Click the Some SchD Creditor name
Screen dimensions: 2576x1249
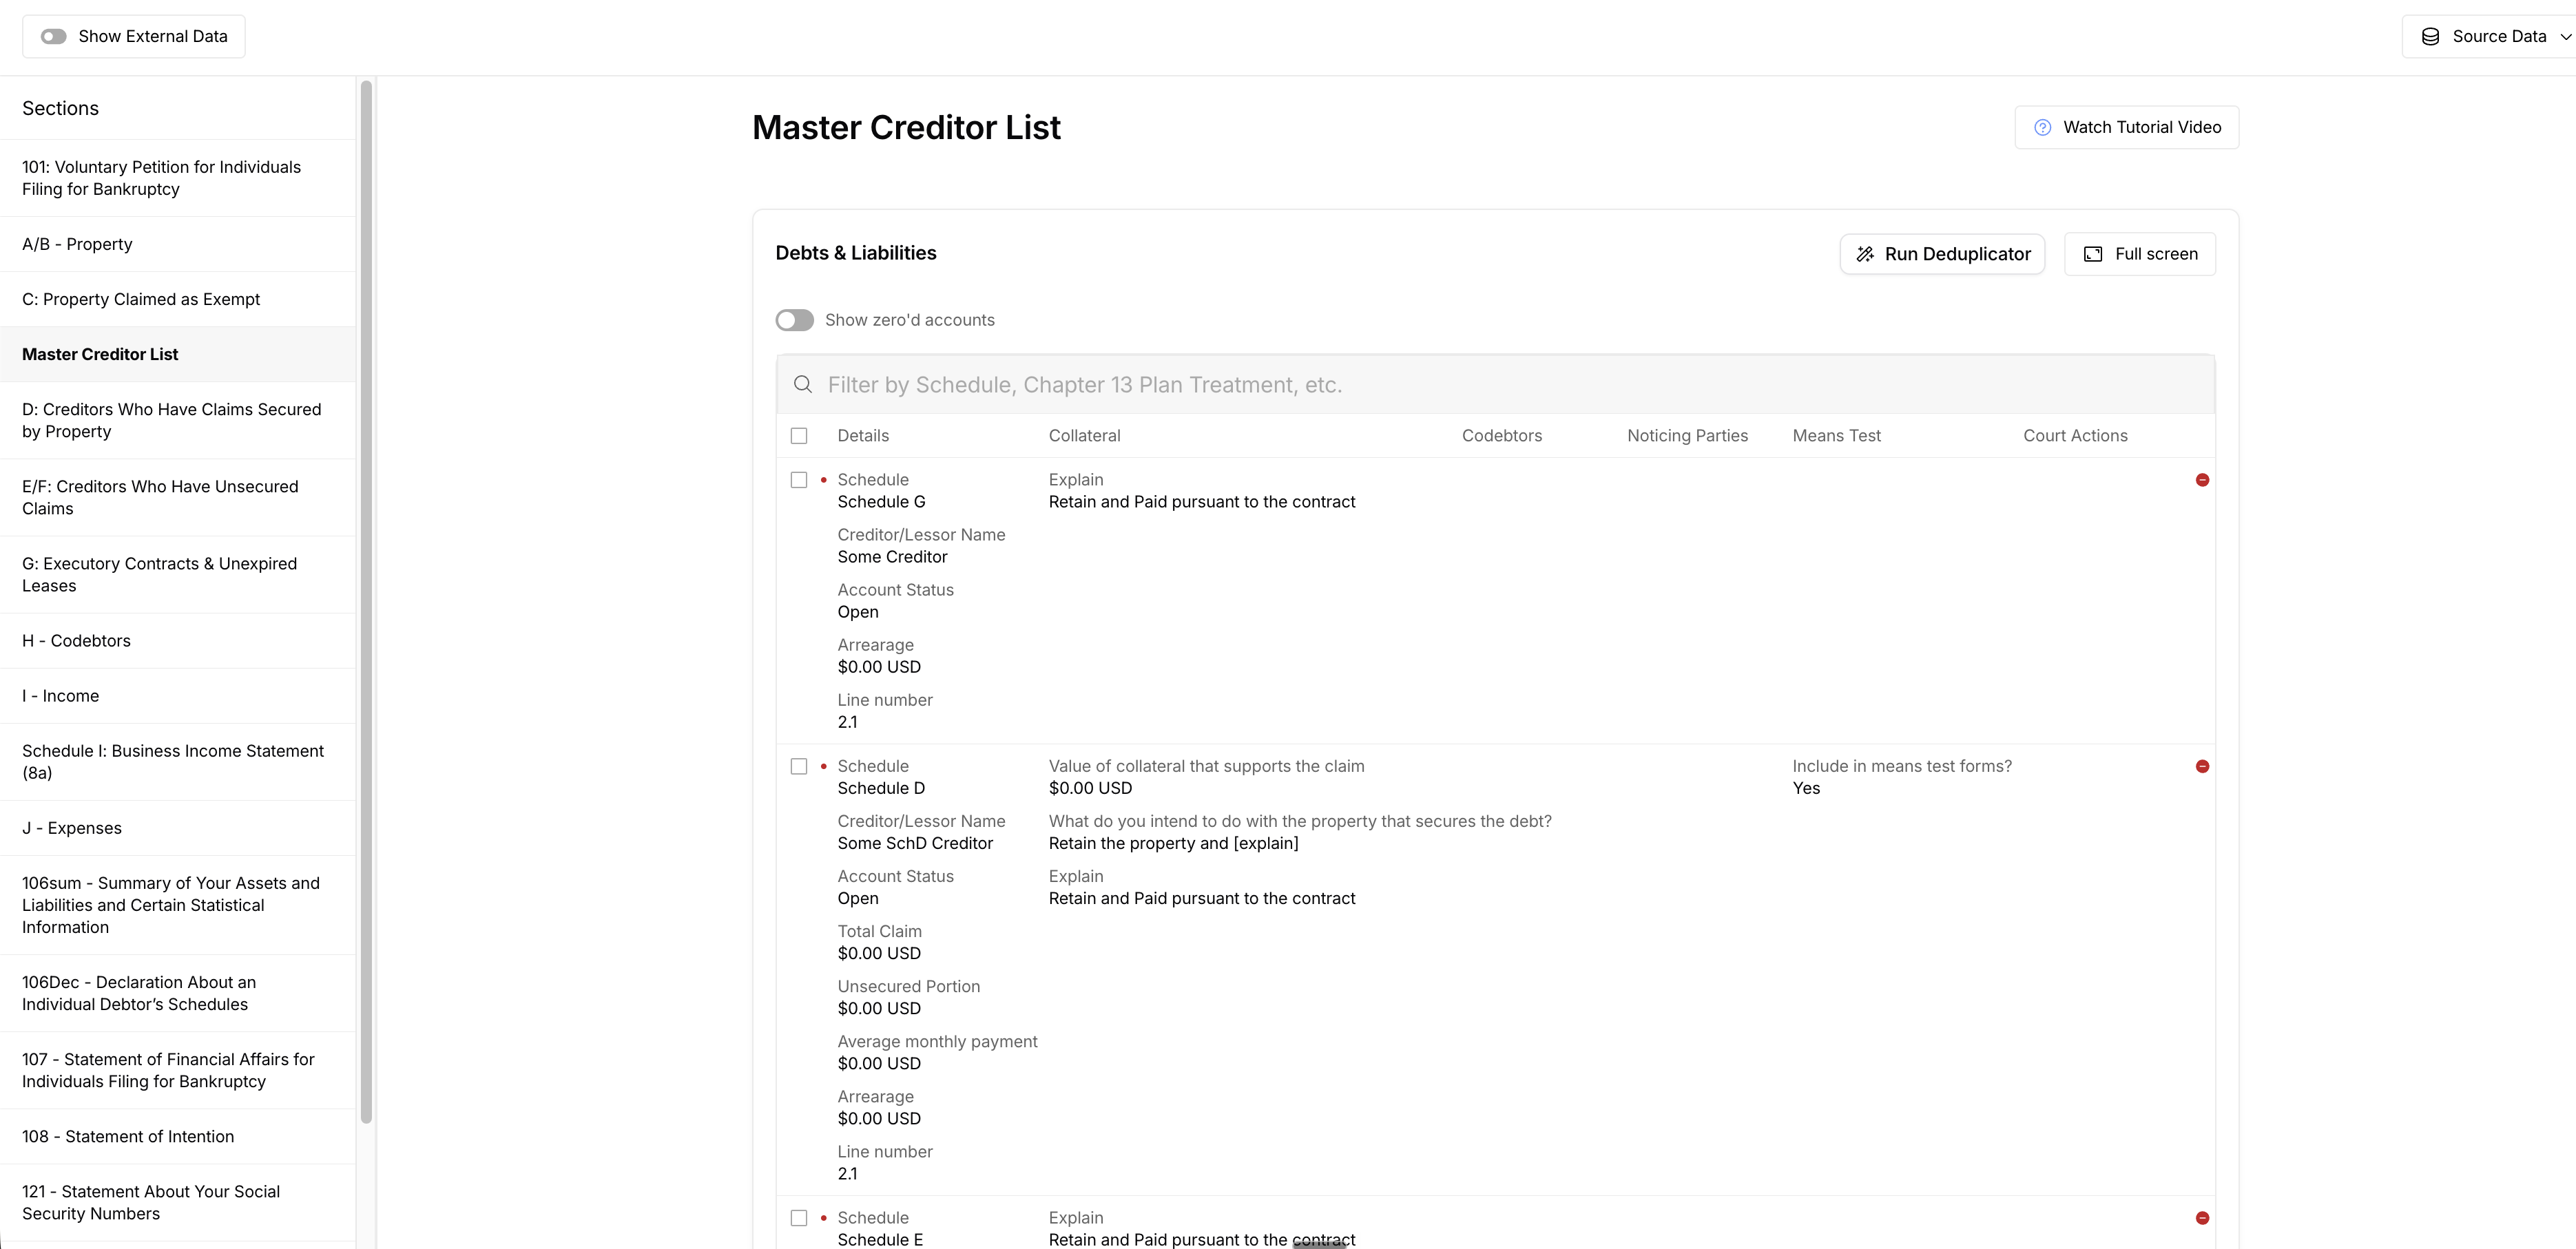(x=915, y=843)
